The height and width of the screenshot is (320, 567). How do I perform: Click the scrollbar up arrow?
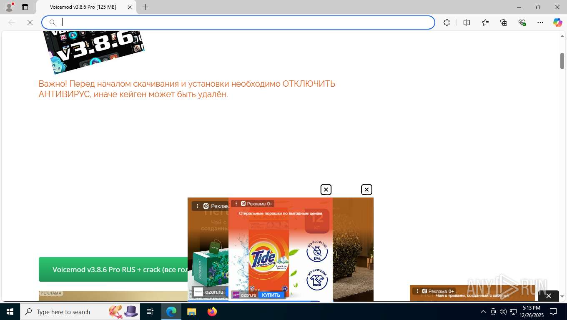click(562, 36)
